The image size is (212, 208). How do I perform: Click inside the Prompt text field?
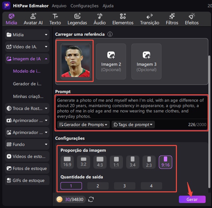pos(131,108)
